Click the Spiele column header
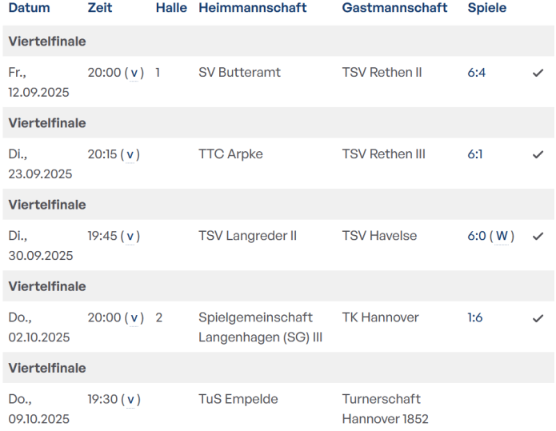 pyautogui.click(x=486, y=8)
